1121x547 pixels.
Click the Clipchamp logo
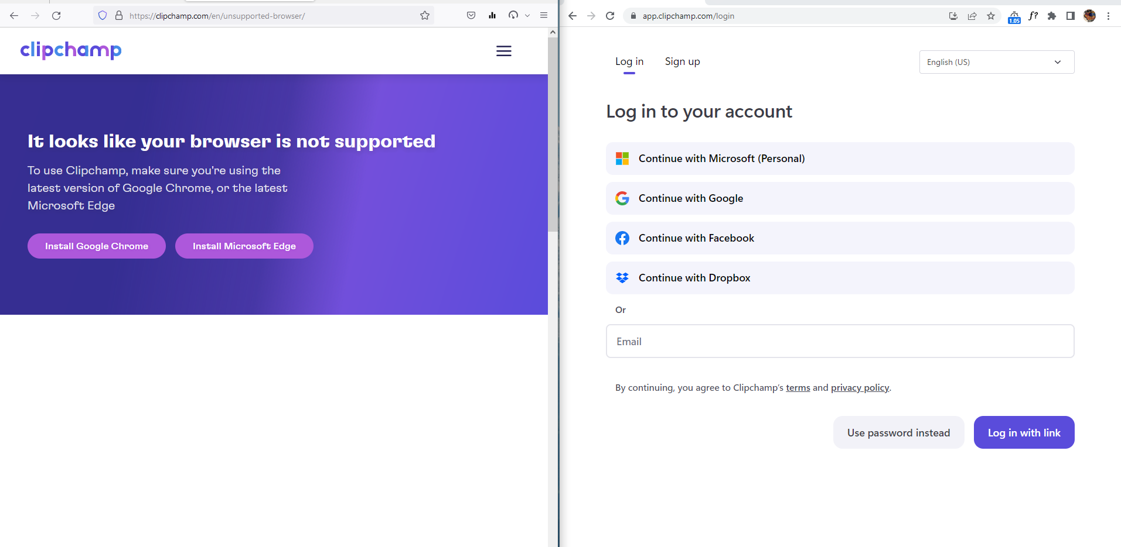[x=70, y=51]
